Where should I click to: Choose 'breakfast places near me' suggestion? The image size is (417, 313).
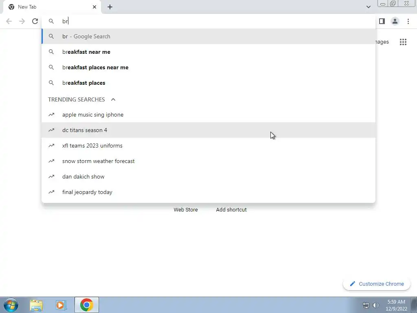coord(208,67)
